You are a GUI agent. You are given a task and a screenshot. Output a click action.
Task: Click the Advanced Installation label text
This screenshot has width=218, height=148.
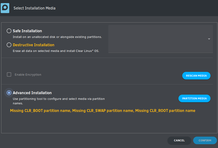pos(32,93)
